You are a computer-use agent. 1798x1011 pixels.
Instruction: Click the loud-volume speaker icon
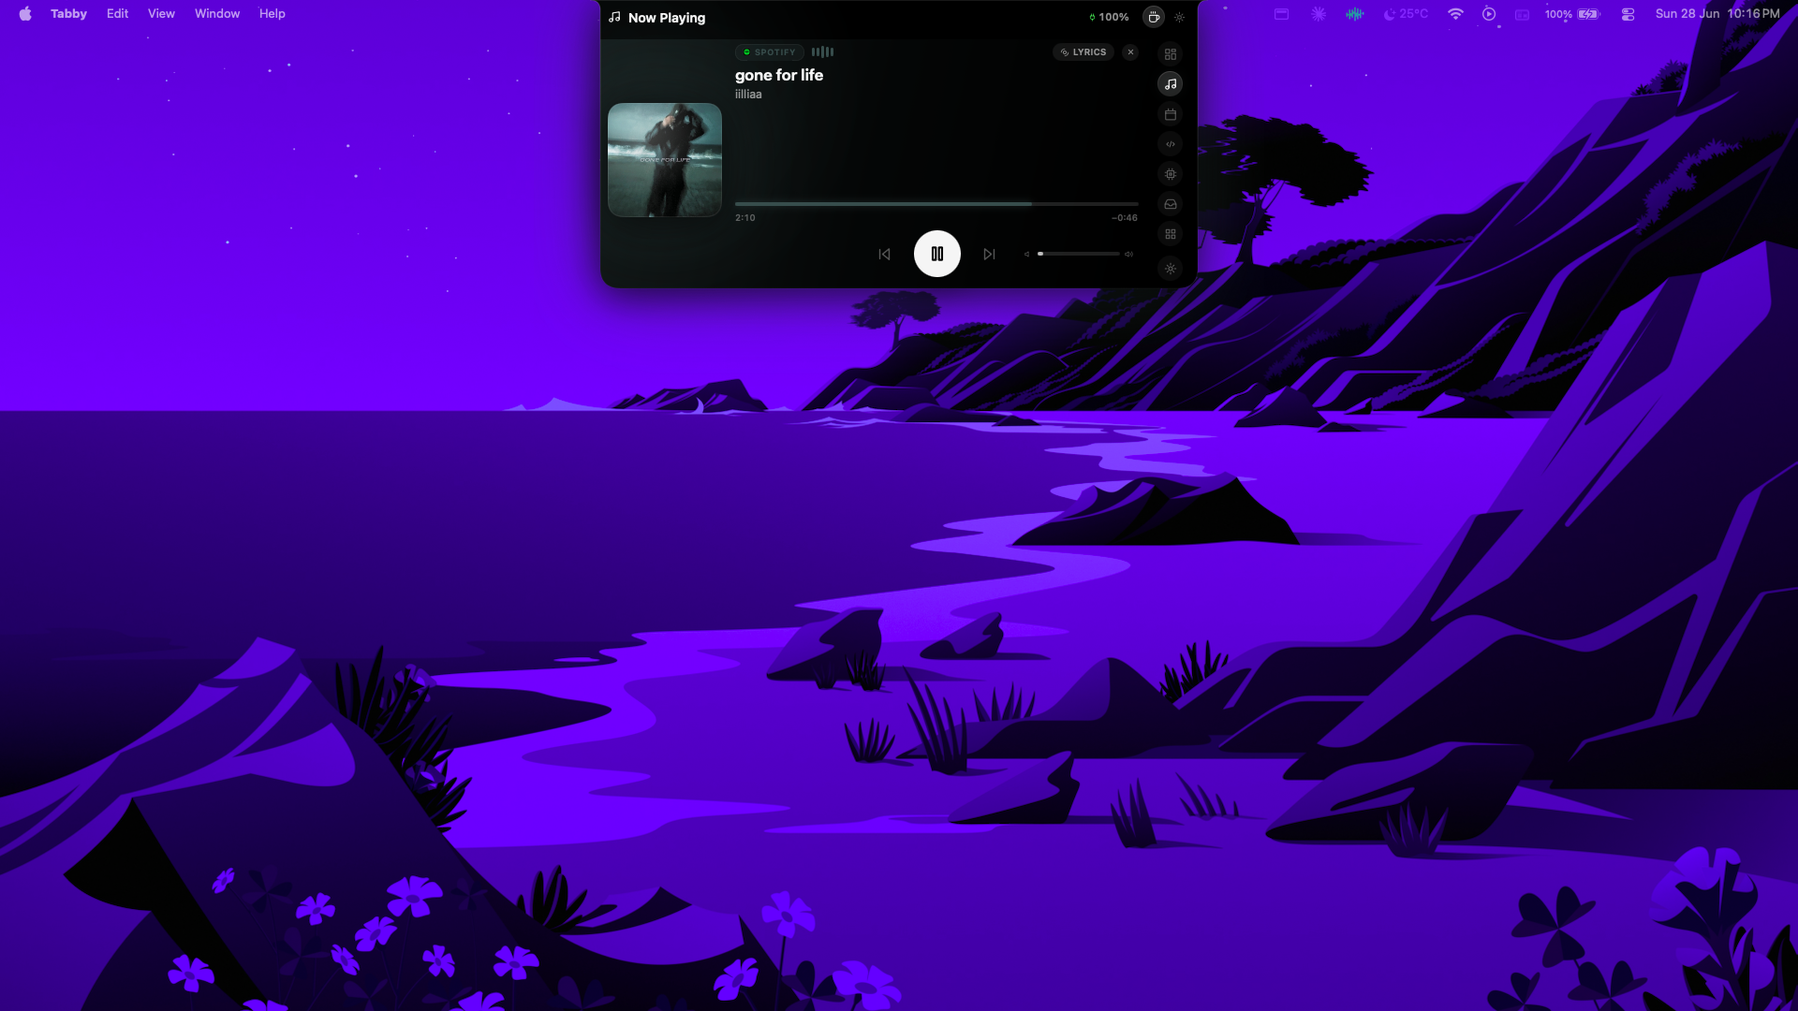coord(1128,254)
